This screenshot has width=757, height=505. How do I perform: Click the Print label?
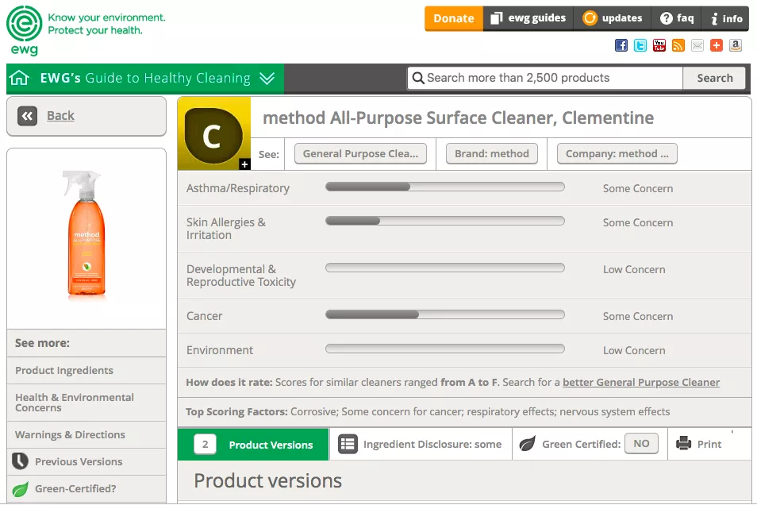pyautogui.click(x=709, y=444)
